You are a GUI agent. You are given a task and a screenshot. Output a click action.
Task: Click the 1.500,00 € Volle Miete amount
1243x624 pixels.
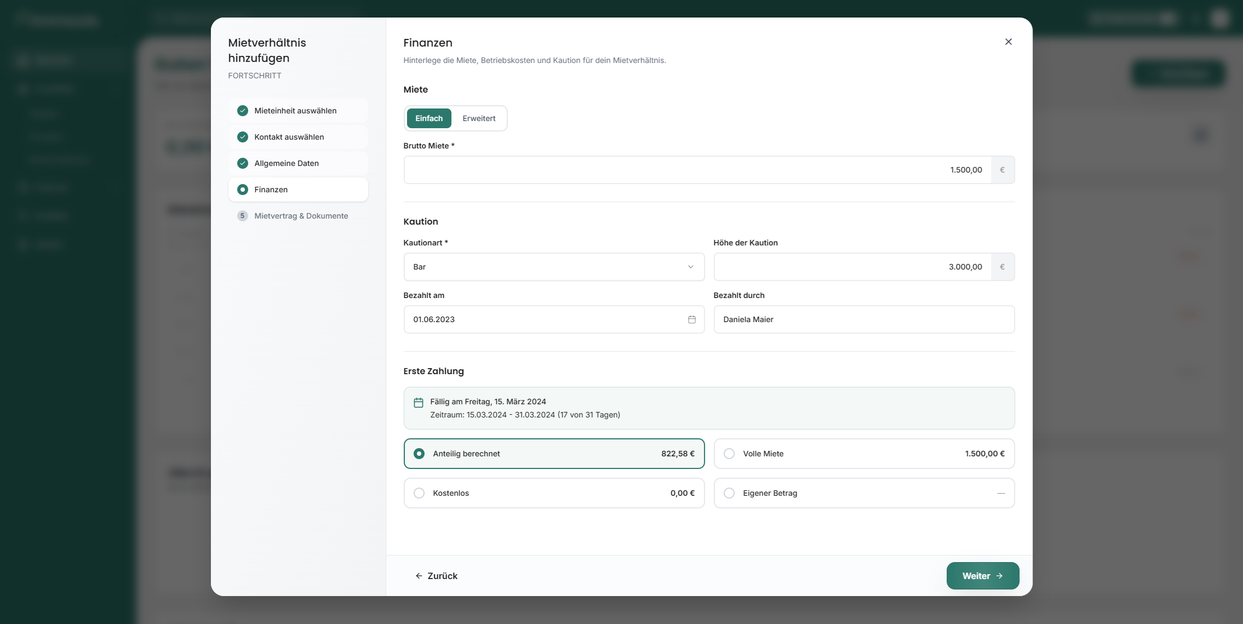coord(984,454)
